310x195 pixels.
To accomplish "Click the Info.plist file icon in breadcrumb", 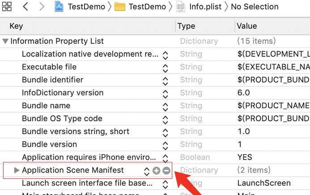I will [181, 7].
